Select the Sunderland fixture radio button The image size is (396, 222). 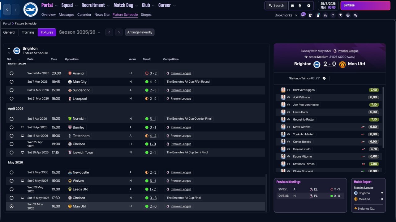click(11, 90)
